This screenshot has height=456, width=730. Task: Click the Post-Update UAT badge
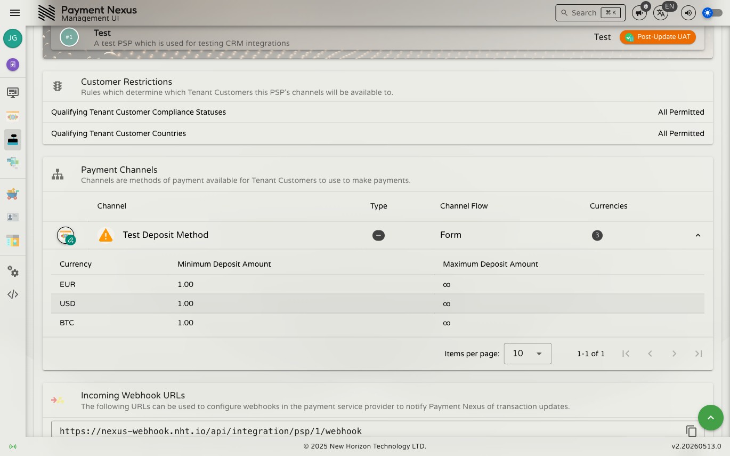click(658, 37)
